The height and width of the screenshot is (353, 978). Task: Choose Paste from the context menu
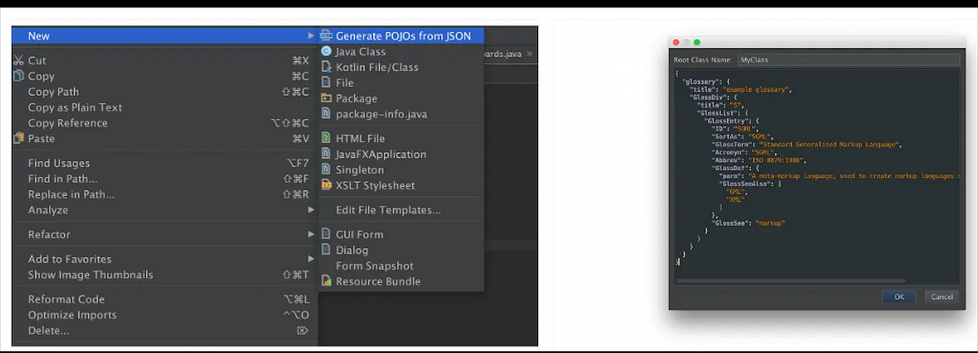(x=164, y=138)
